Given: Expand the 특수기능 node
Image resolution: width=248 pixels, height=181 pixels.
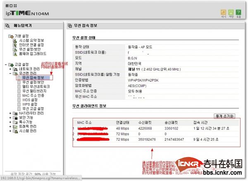Looking at the screenshot, I should point(10,122).
